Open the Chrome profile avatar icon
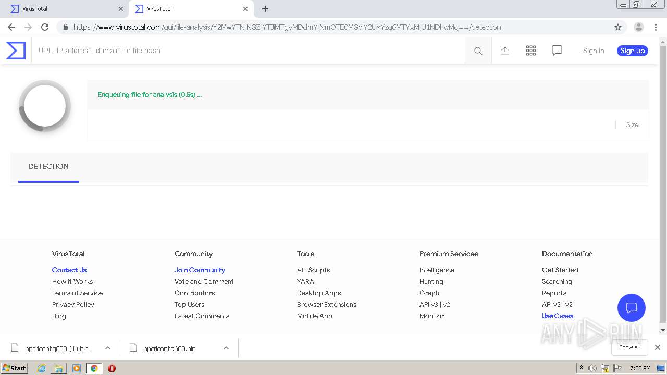 click(639, 27)
